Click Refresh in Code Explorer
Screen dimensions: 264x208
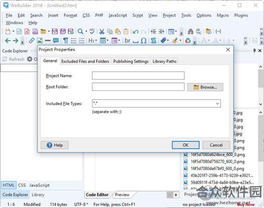tap(13, 59)
